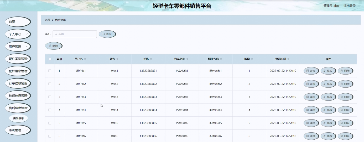Collapse the 售后信息管理 sidebar menu
This screenshot has height=142, width=364.
pos(18,108)
